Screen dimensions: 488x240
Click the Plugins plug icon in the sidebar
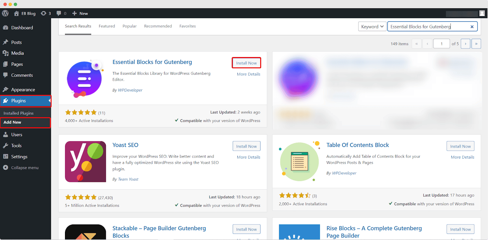pyautogui.click(x=5, y=101)
